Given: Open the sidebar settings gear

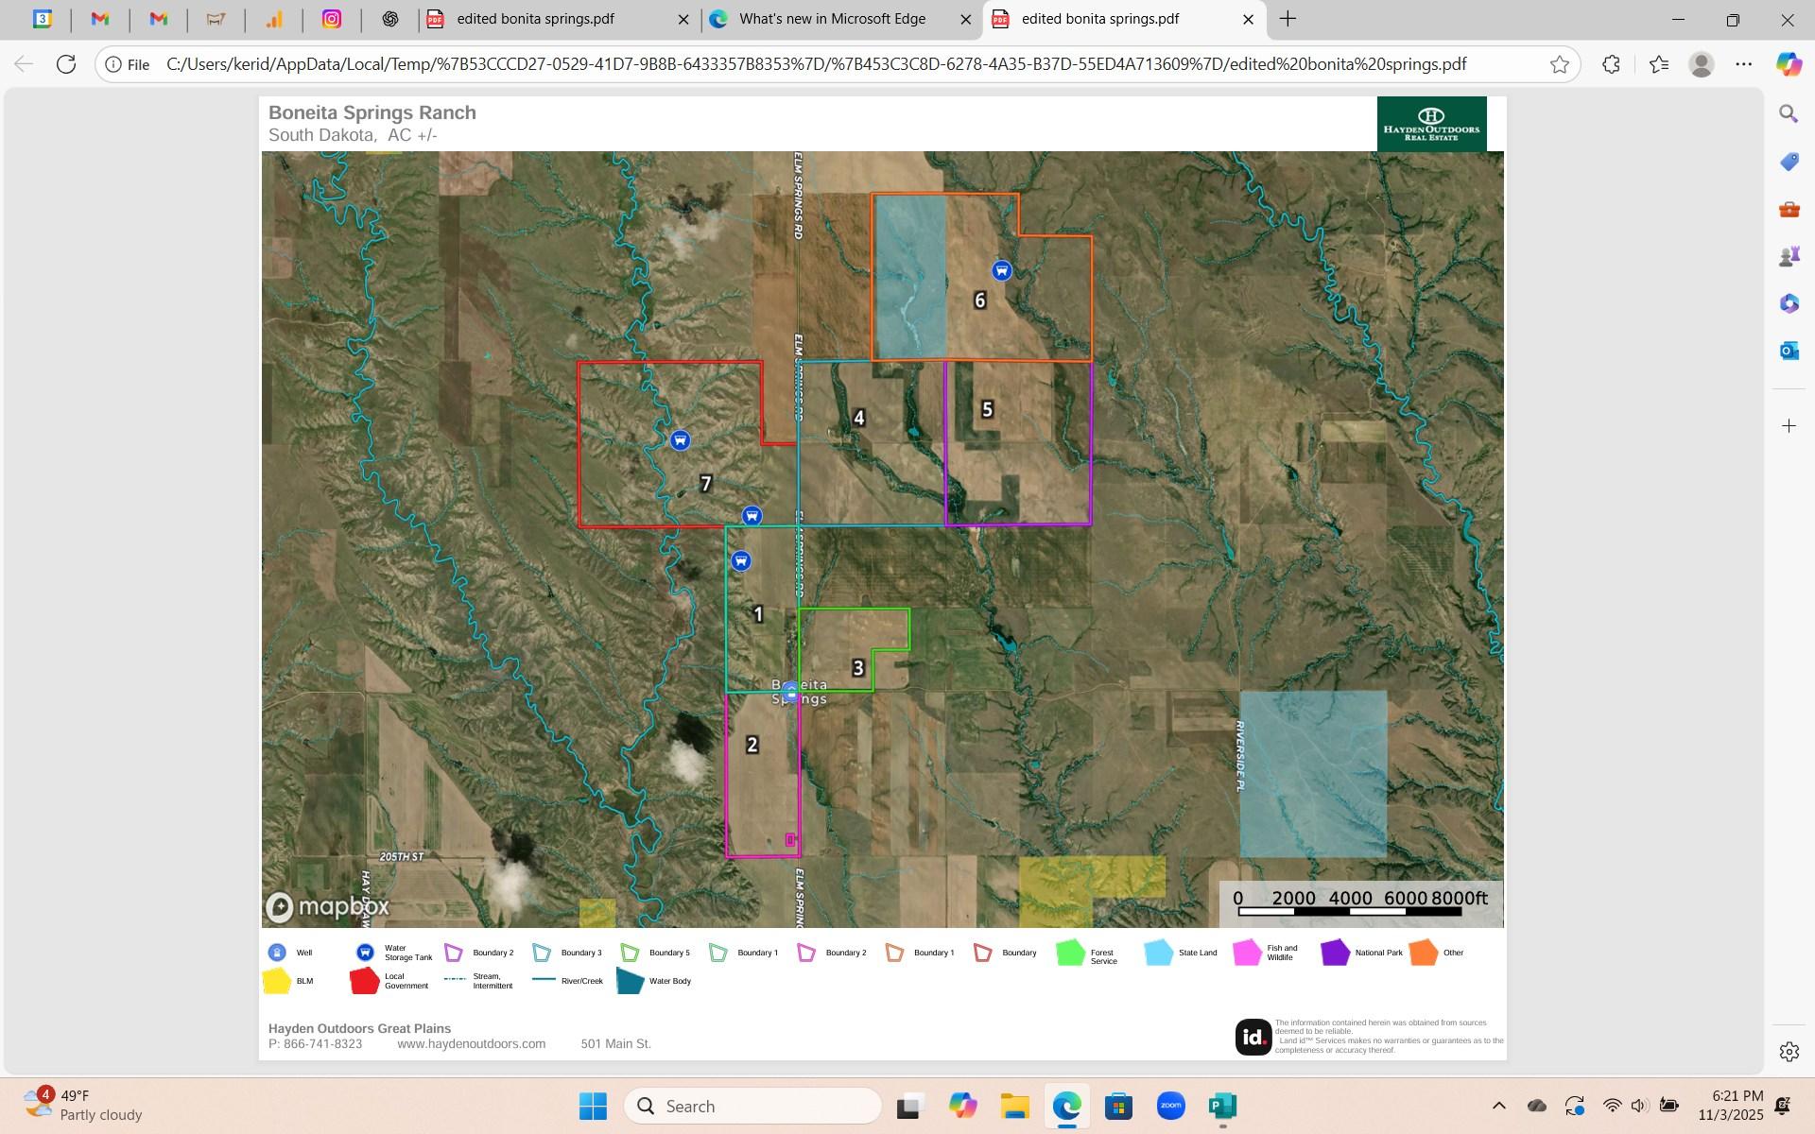Looking at the screenshot, I should click(1789, 1052).
